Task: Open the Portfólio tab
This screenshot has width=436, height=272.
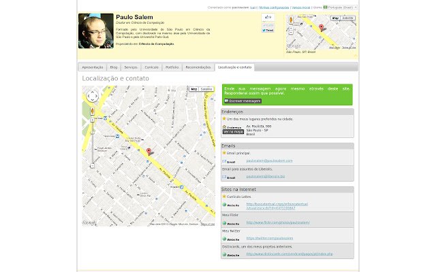Action: coord(172,67)
